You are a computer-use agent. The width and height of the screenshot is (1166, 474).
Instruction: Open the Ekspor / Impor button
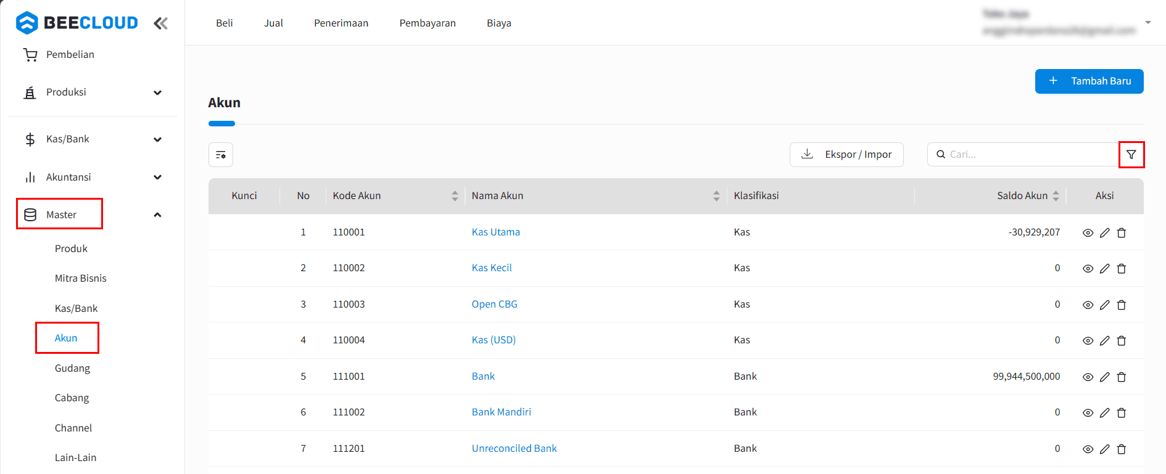point(846,155)
